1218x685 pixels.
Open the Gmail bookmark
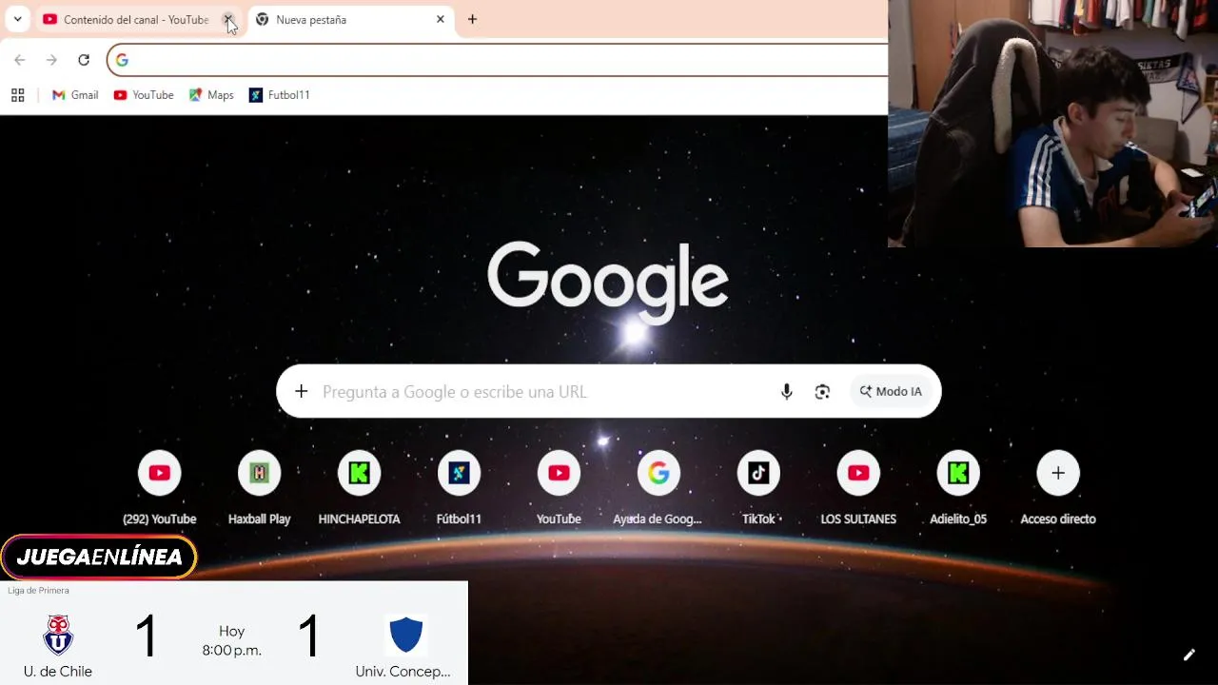pos(75,95)
